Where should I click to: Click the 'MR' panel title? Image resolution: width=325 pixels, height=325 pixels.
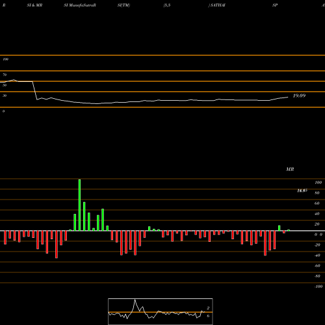tap(290, 169)
